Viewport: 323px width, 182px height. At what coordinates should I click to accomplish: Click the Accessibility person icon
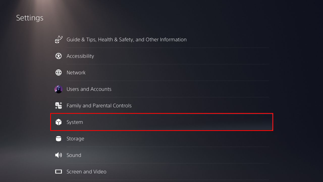[x=59, y=56]
